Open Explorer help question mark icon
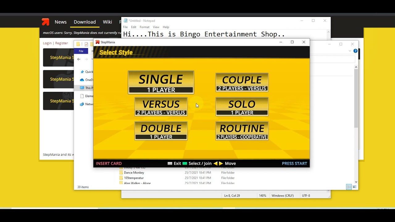The height and width of the screenshot is (222, 395). (355, 51)
